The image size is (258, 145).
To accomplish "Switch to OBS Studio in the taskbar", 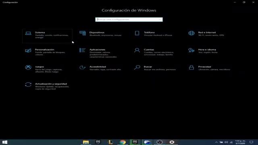I will 160,142.
